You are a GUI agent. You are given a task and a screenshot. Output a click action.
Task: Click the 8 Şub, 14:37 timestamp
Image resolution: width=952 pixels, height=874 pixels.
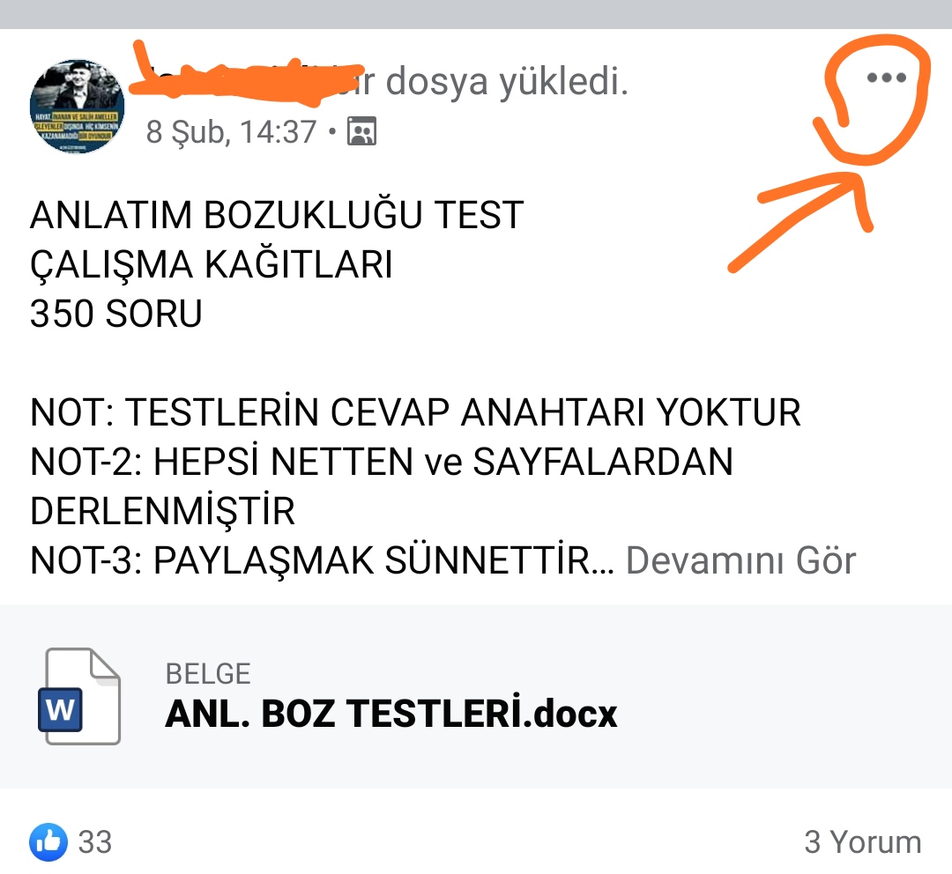click(x=231, y=131)
